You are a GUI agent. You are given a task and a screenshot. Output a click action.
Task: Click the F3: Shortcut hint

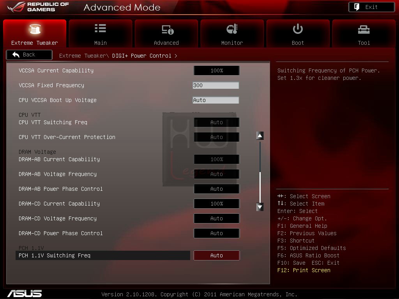coord(296,241)
